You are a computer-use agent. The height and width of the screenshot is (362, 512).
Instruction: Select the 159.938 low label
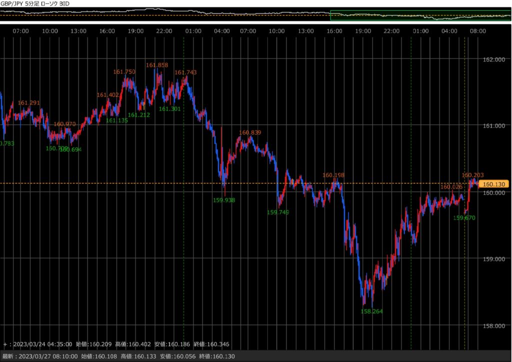coord(224,200)
